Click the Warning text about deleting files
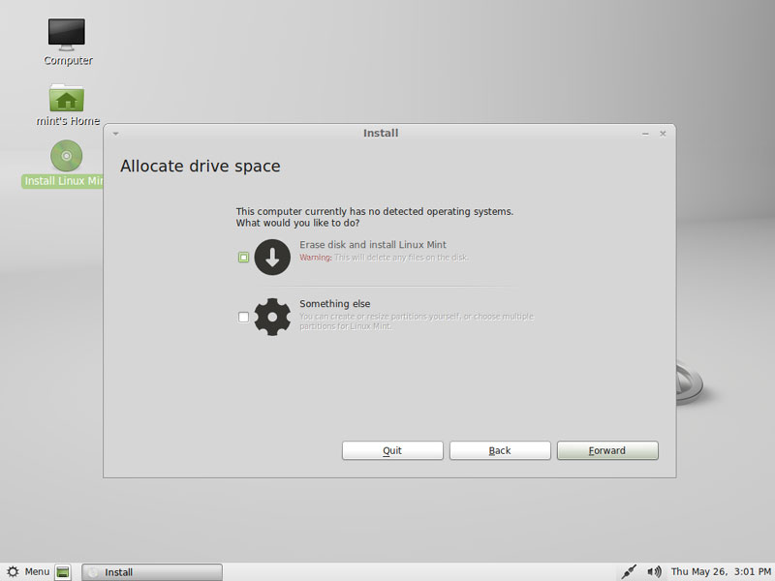 click(384, 258)
